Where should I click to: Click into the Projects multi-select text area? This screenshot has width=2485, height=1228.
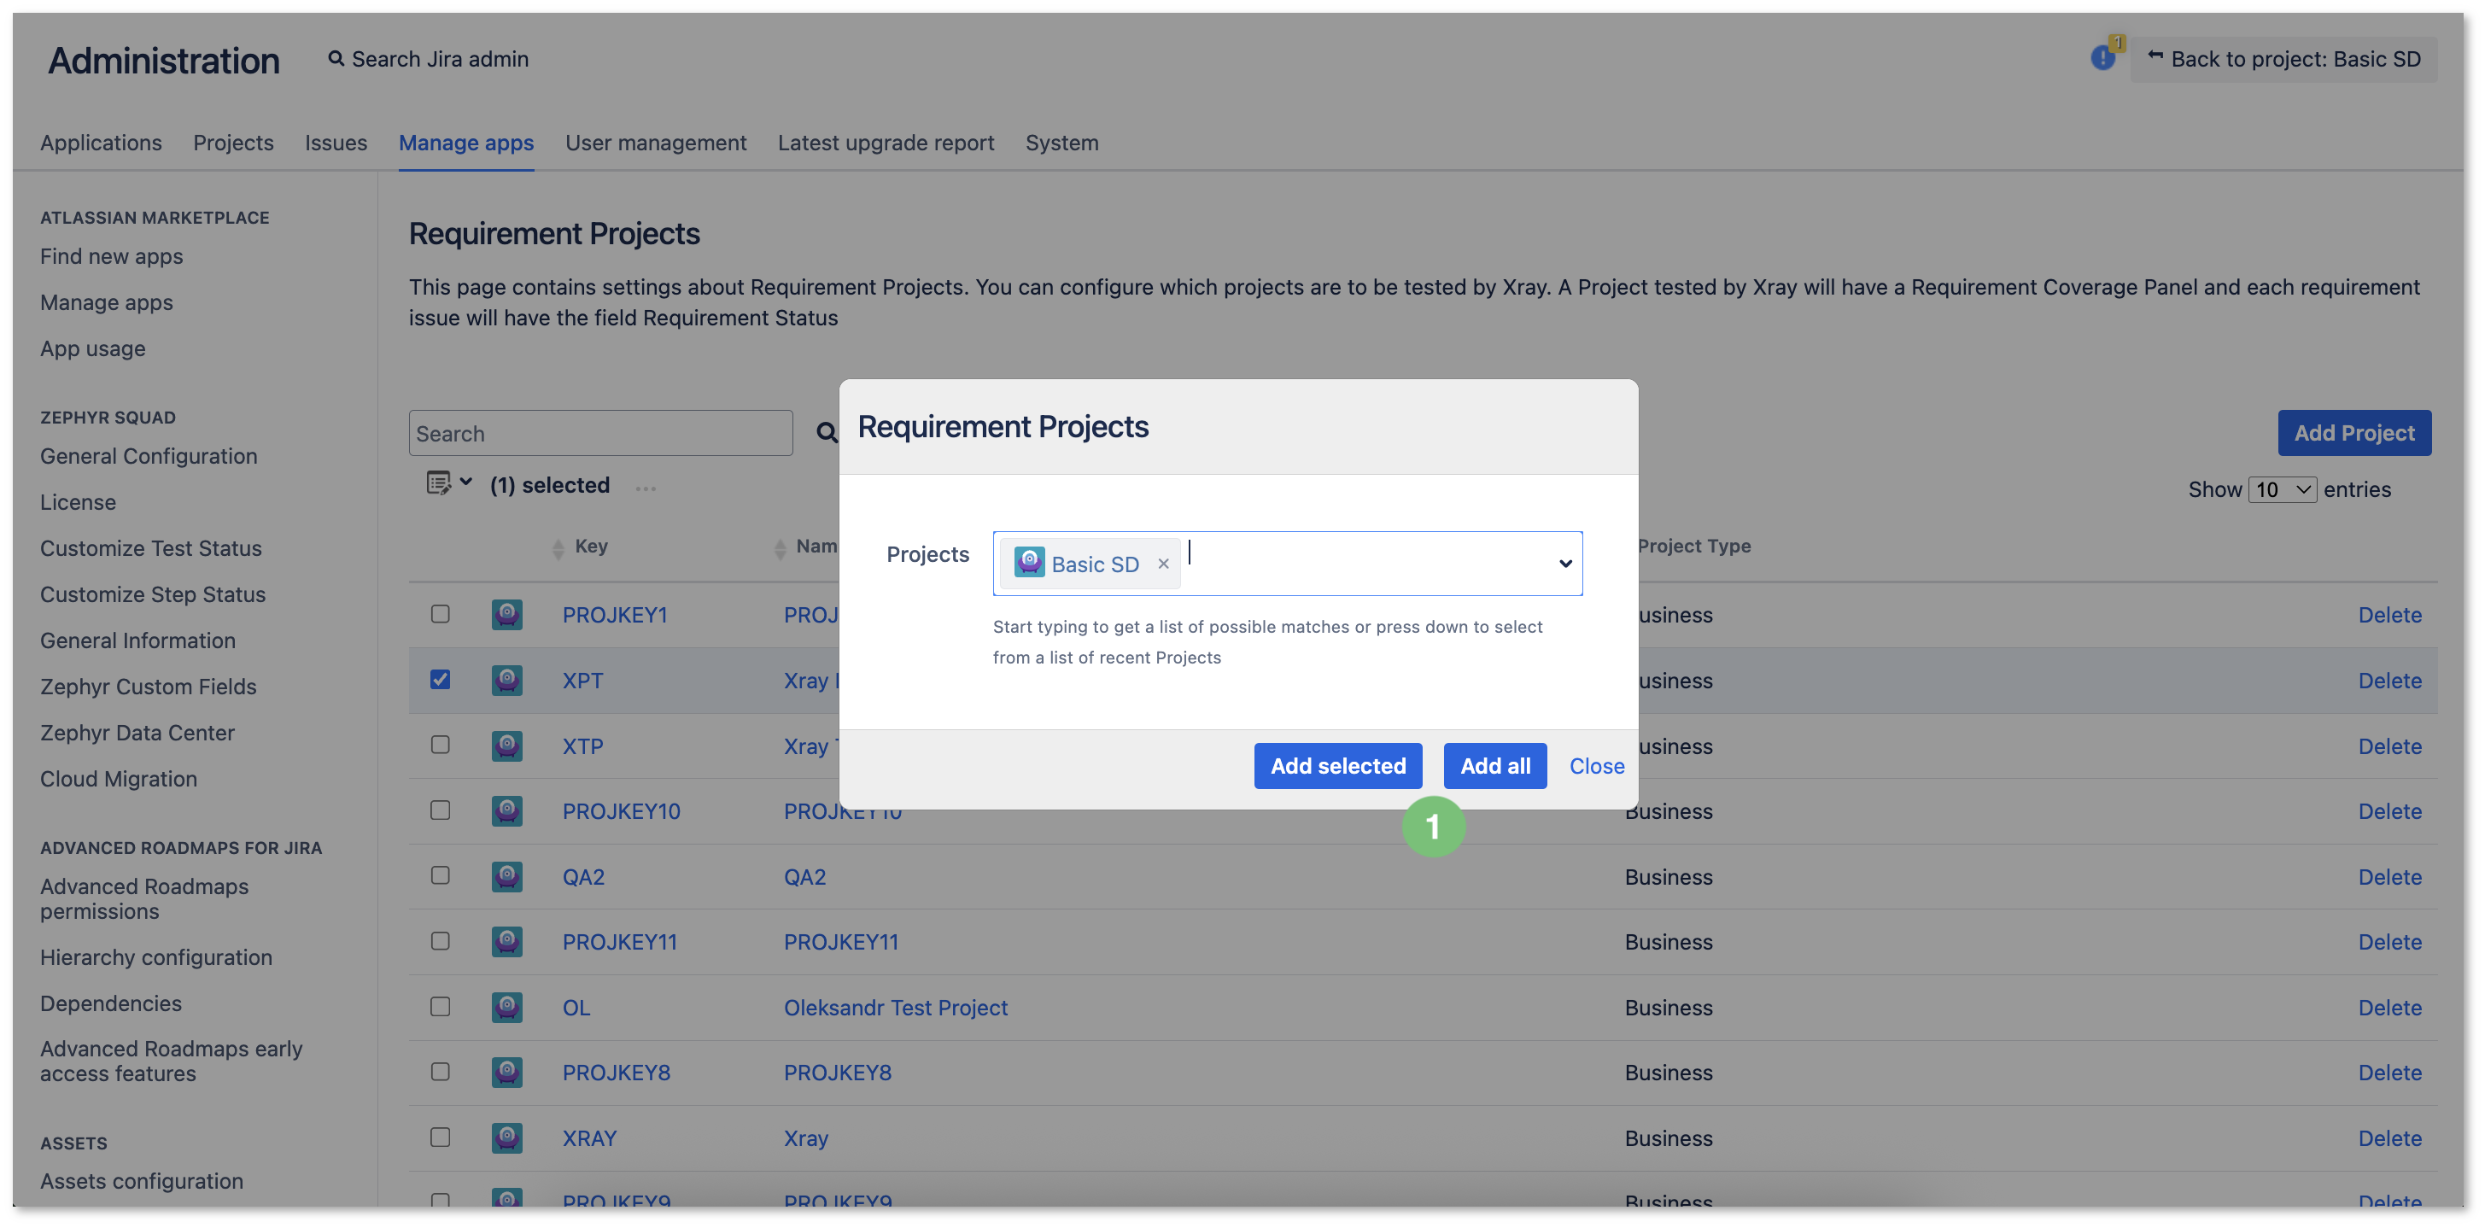coord(1365,564)
